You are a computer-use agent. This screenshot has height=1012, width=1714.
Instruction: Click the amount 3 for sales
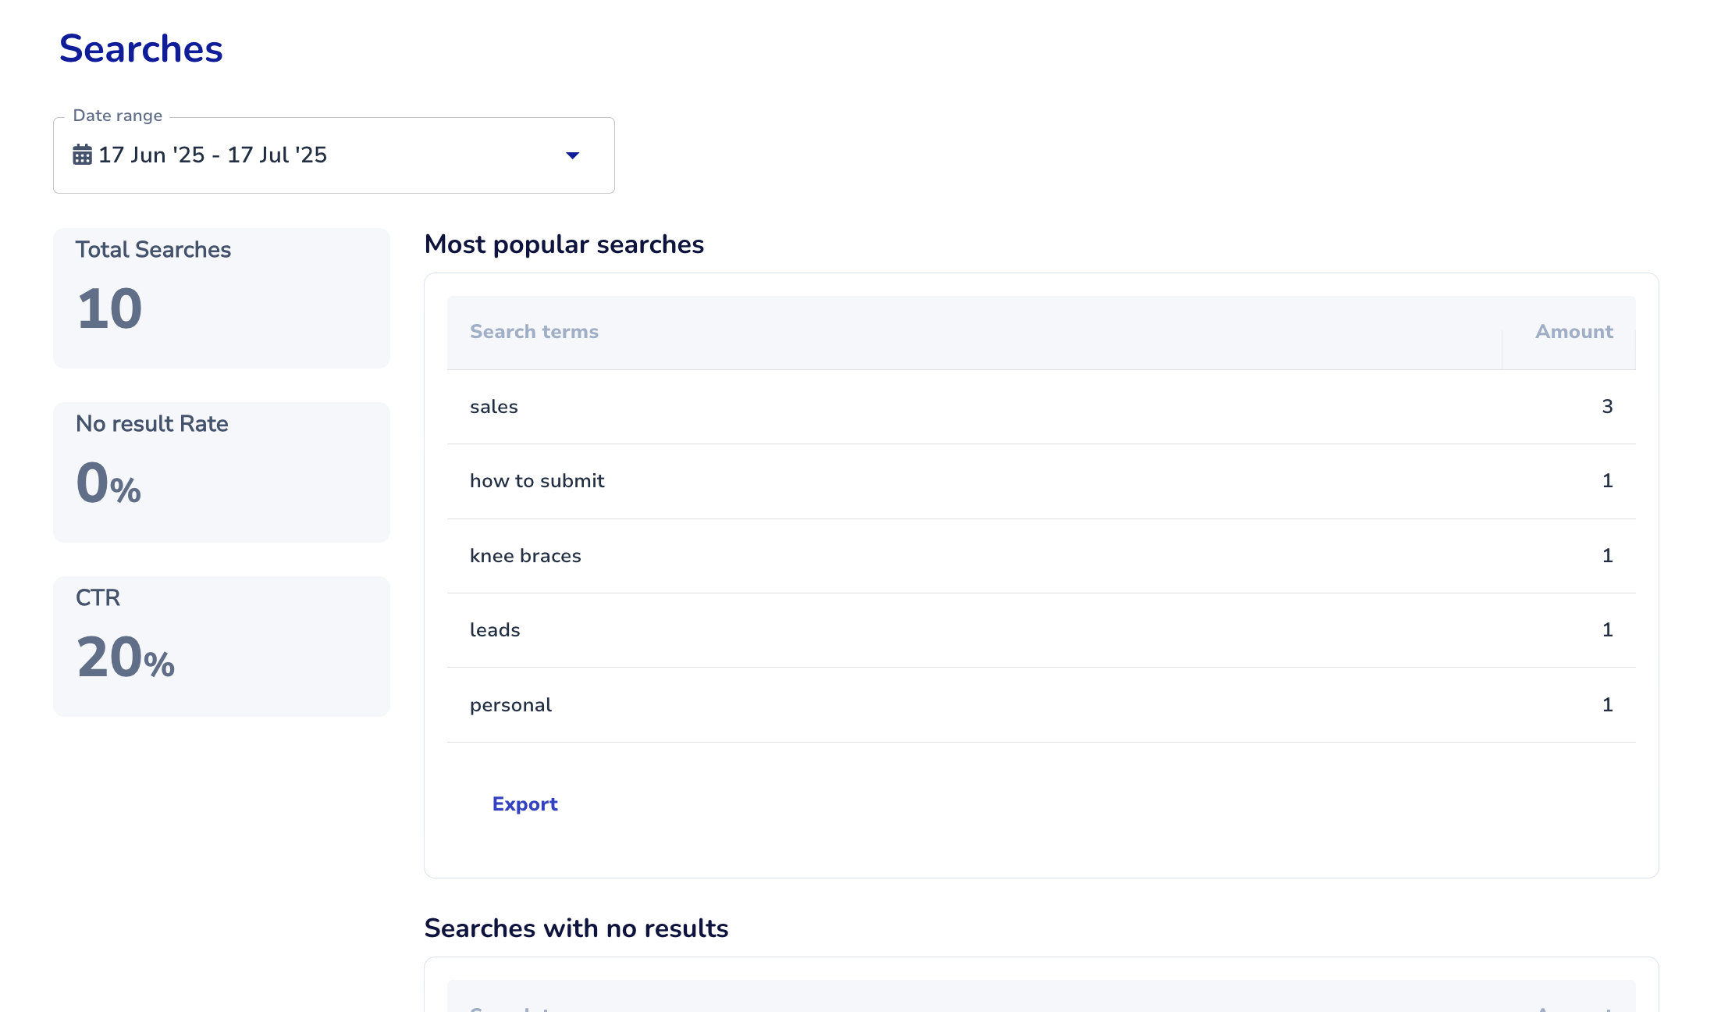(x=1607, y=406)
